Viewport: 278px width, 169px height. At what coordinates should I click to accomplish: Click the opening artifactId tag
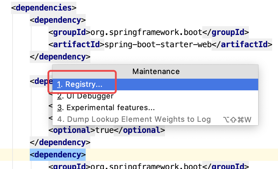pos(76,45)
